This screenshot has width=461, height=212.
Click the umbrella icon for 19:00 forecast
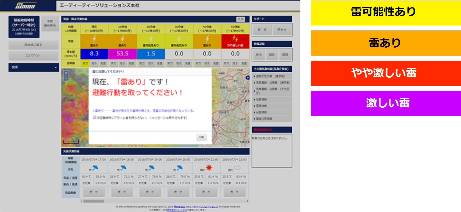coord(151,168)
